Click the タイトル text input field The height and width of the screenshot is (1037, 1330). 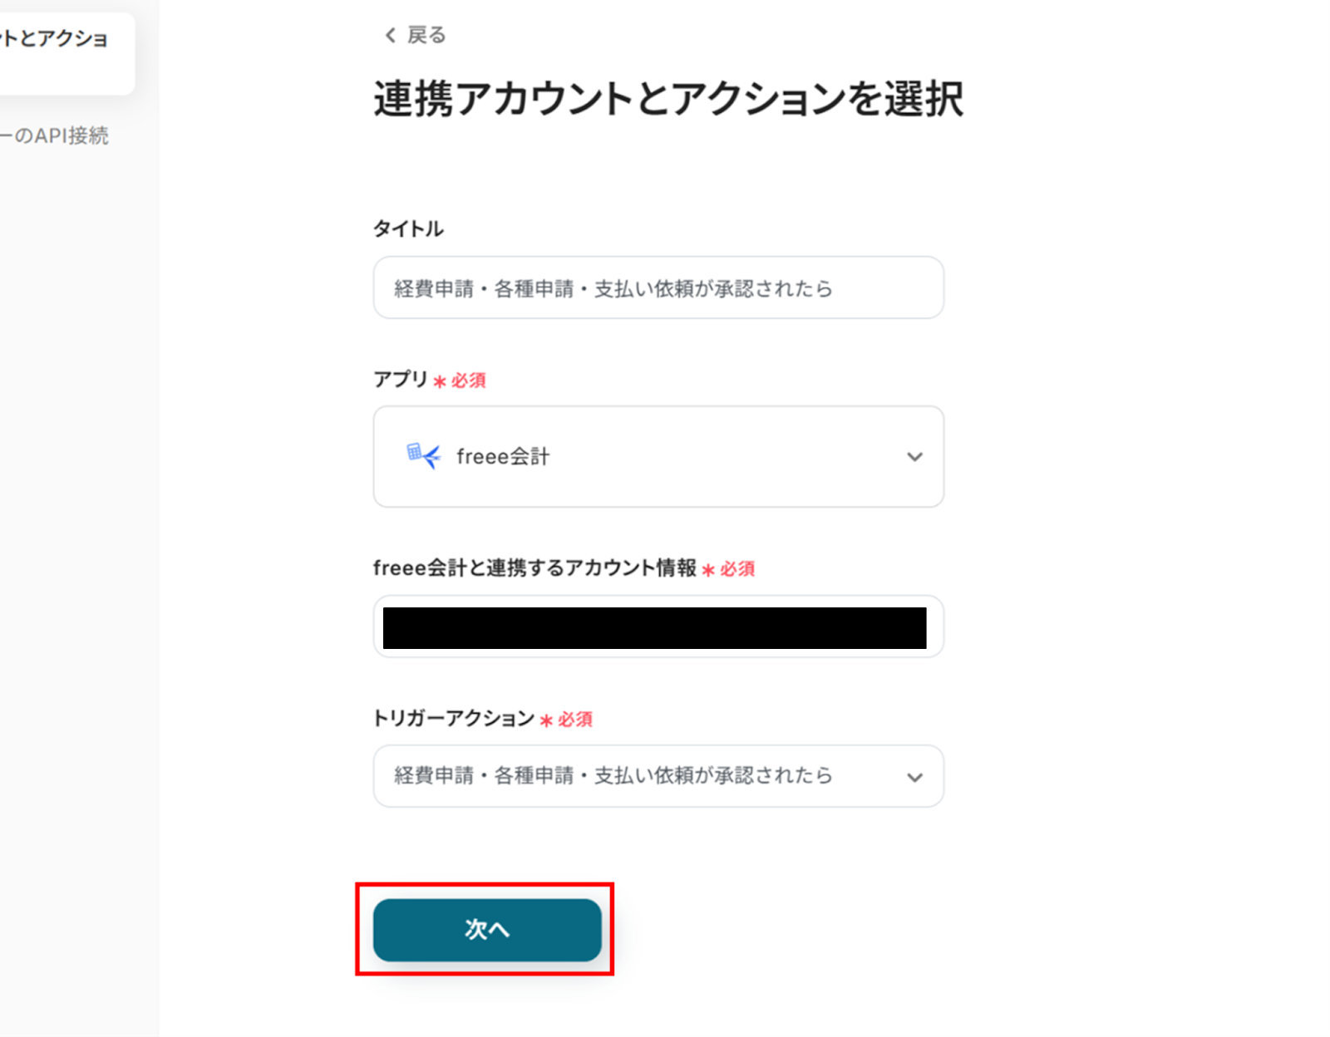658,288
